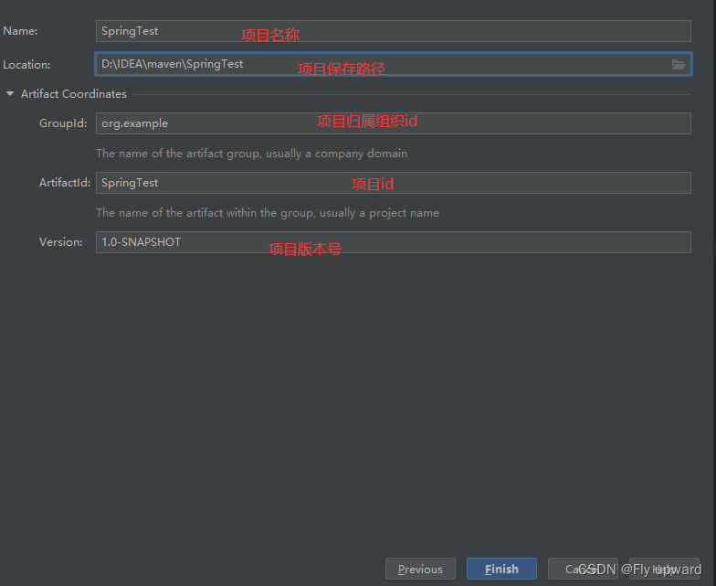Collapse the Artifact Coordinates section triangle
Viewport: 716px width, 586px height.
pyautogui.click(x=10, y=94)
